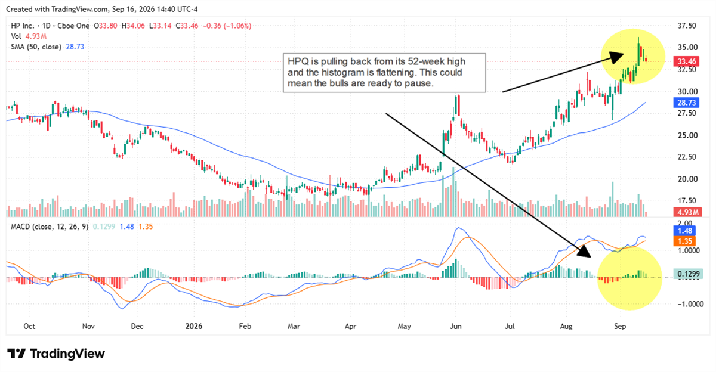This screenshot has height=372, width=716.
Task: Click the orange 1.35 signal axis tag
Action: pos(684,241)
